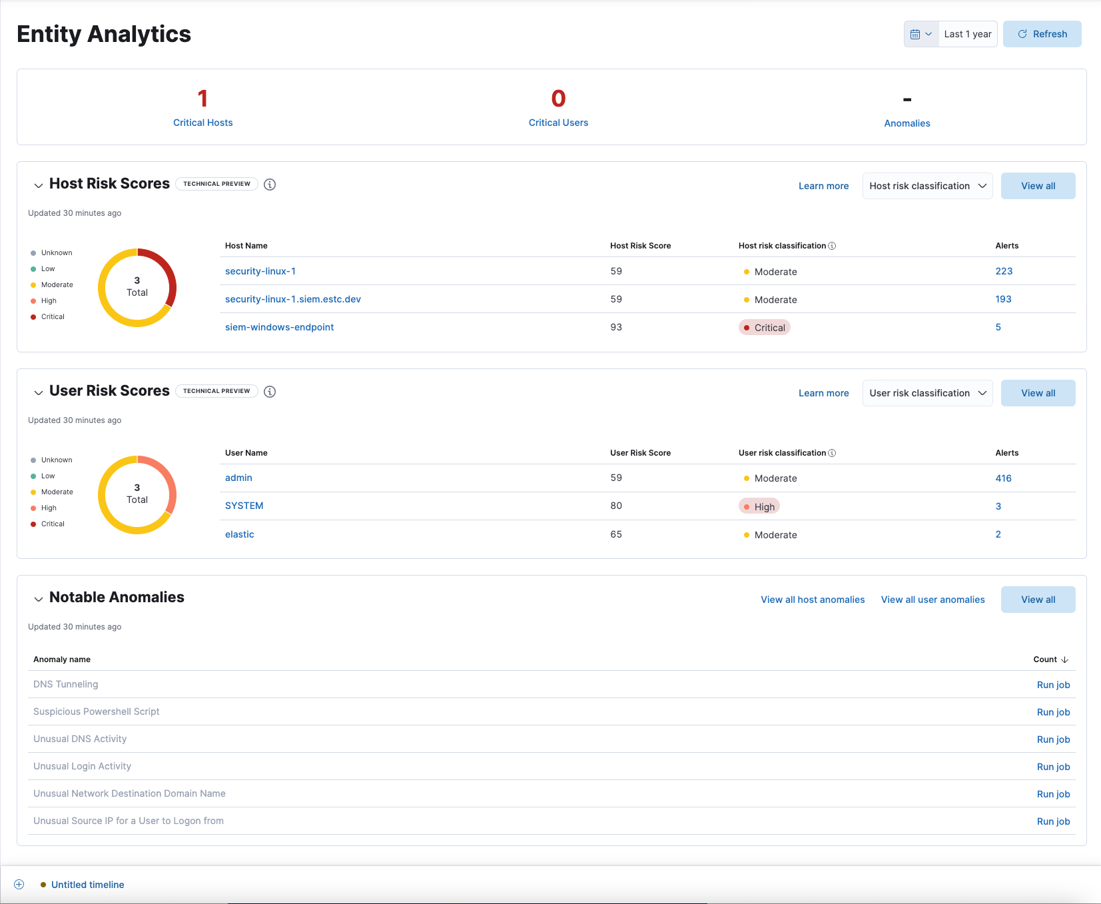Image resolution: width=1101 pixels, height=904 pixels.
Task: Click the Count column sort arrow
Action: [1063, 660]
